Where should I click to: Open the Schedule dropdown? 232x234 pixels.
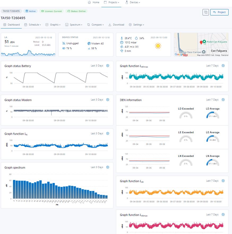(x=34, y=25)
